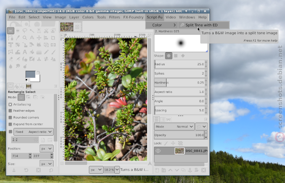Enable Expand from center option
Screen dimensions: 285x183
click(x=10, y=124)
